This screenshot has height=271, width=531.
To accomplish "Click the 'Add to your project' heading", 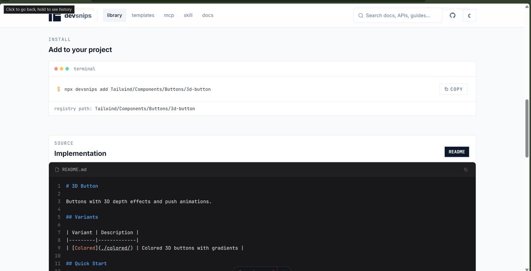I will click(x=80, y=50).
